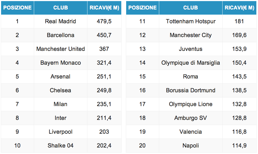Click the CLUB header above Real Madrid
The height and width of the screenshot is (154, 258).
pyautogui.click(x=60, y=8)
